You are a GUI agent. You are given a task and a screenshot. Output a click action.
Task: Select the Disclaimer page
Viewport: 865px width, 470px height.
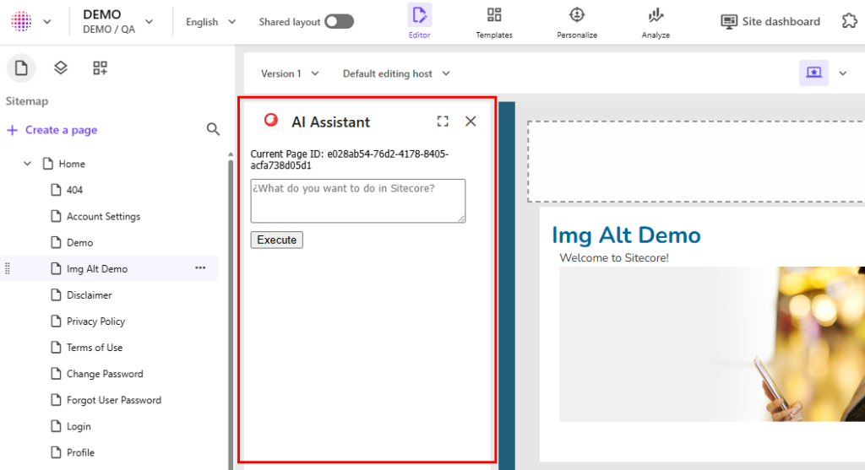click(89, 295)
